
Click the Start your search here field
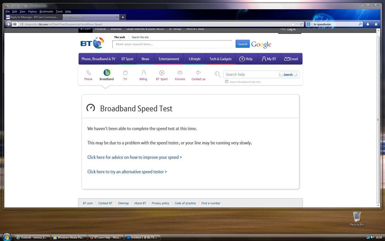tap(172, 44)
